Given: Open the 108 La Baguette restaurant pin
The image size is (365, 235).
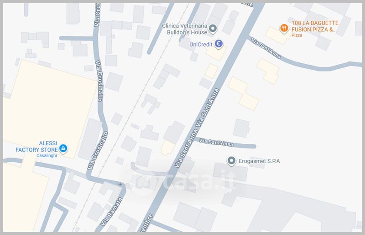Looking at the screenshot, I should pyautogui.click(x=284, y=28).
